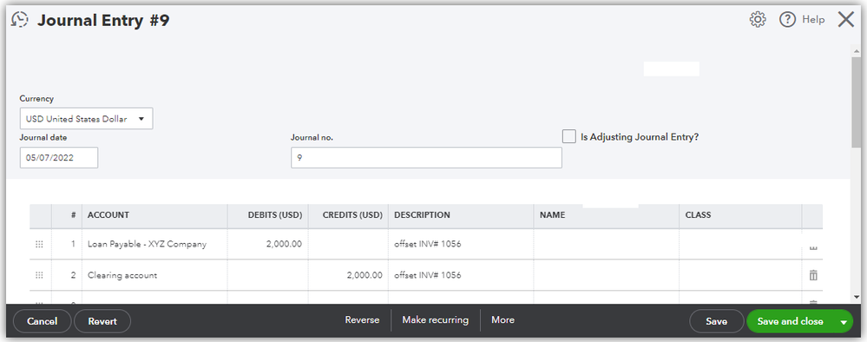This screenshot has height=342, width=867.
Task: Open the Currency dropdown
Action: tap(86, 119)
